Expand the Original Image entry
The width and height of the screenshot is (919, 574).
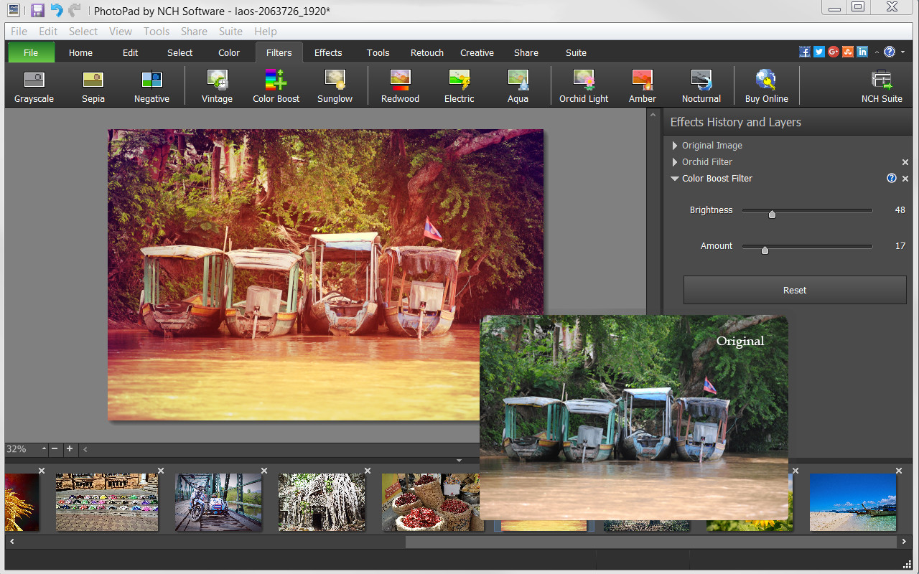(x=674, y=145)
